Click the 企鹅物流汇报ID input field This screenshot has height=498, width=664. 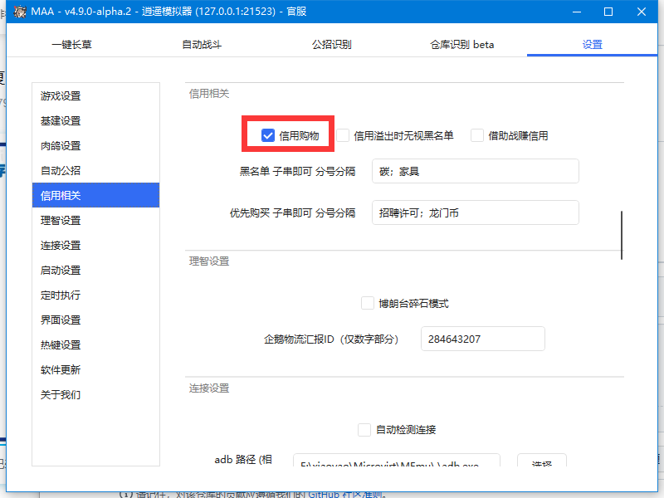(482, 339)
